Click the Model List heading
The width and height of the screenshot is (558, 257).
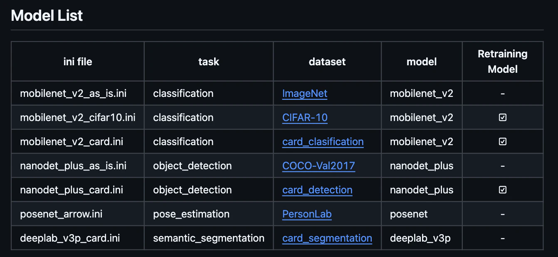click(x=47, y=16)
